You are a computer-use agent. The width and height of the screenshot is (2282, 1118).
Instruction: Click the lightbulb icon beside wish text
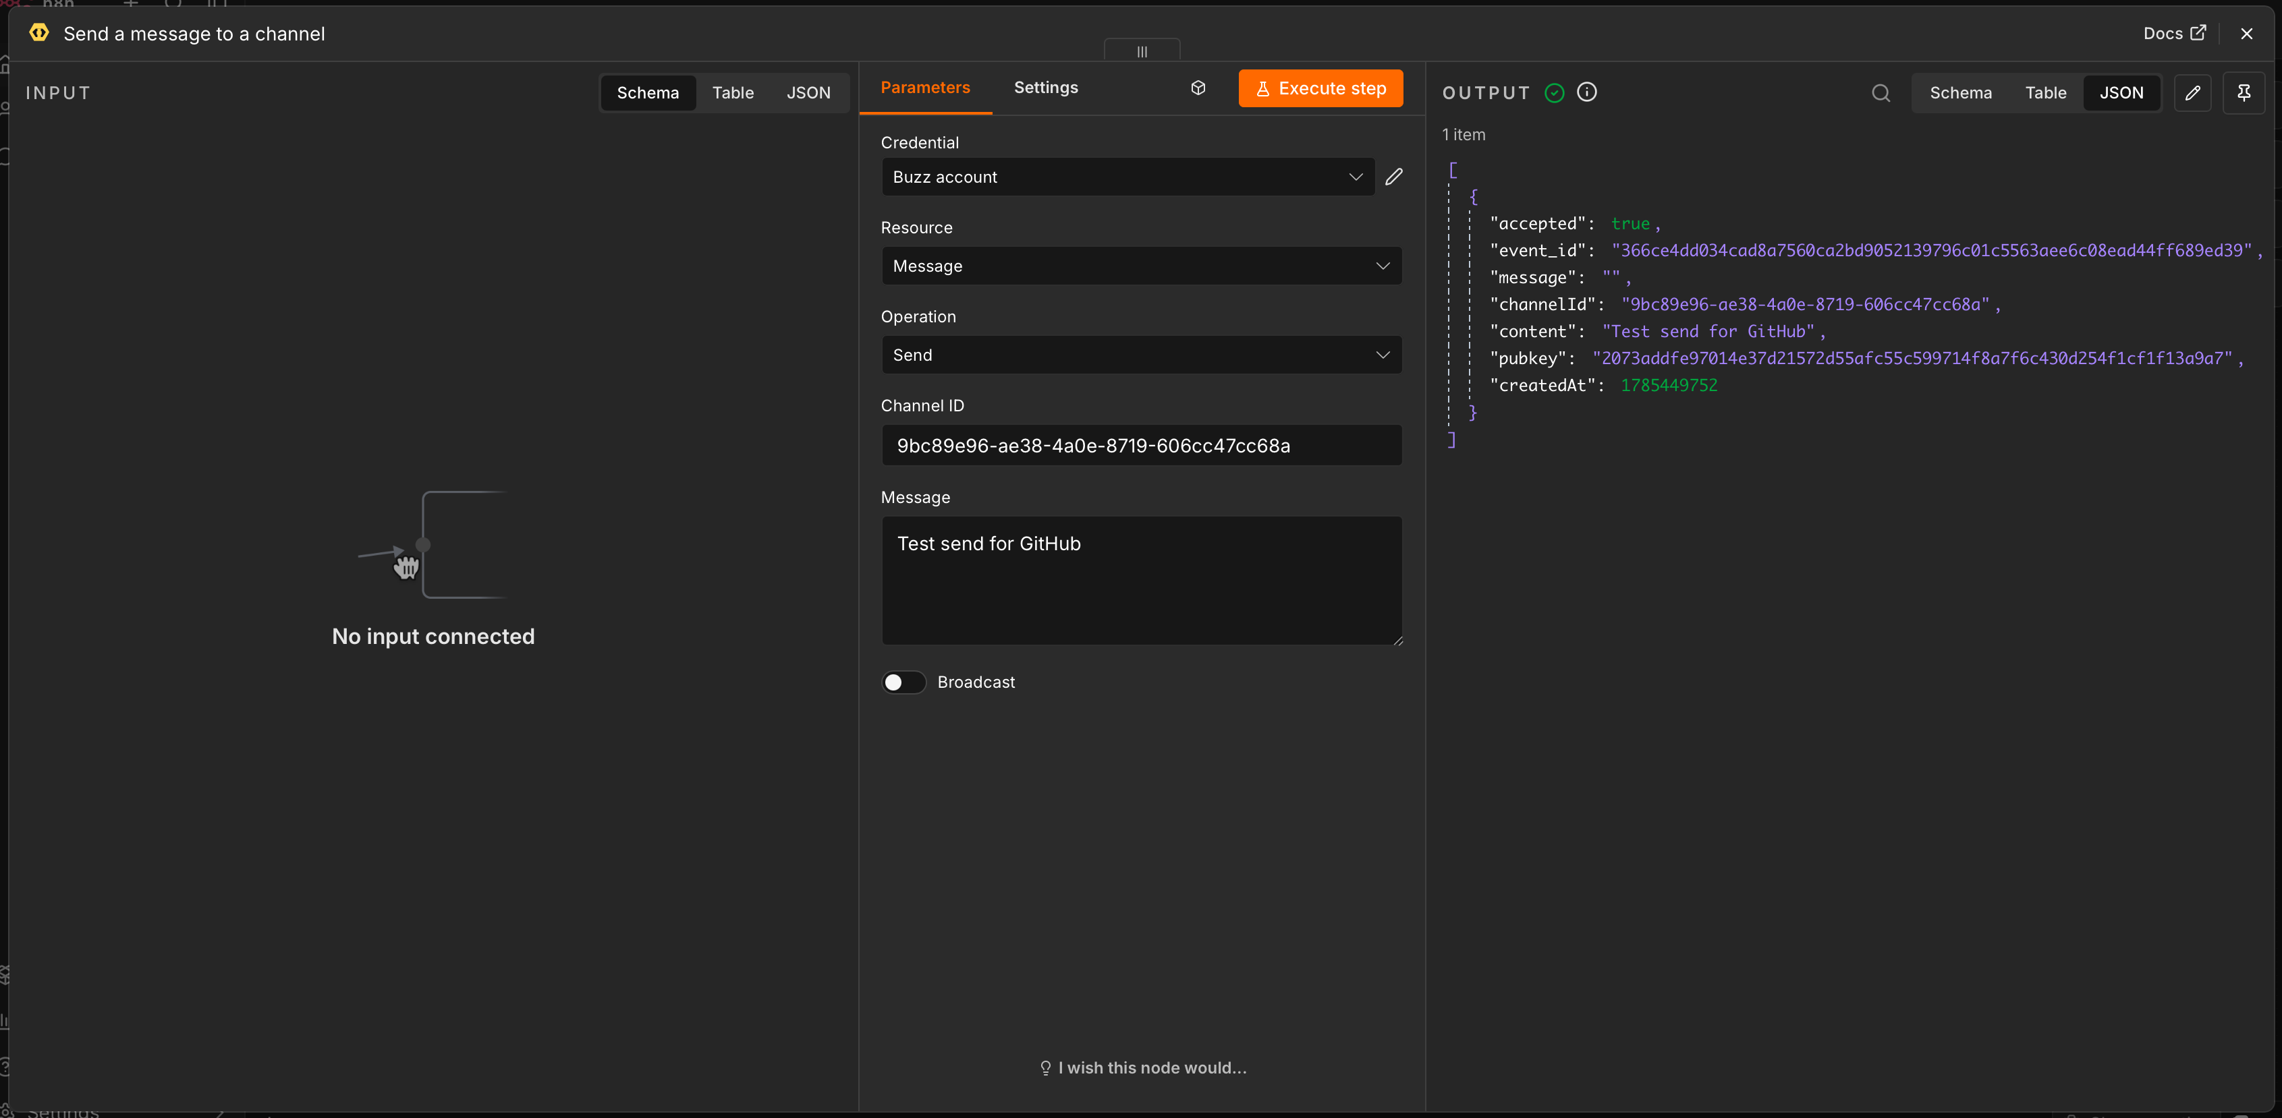pos(1045,1067)
